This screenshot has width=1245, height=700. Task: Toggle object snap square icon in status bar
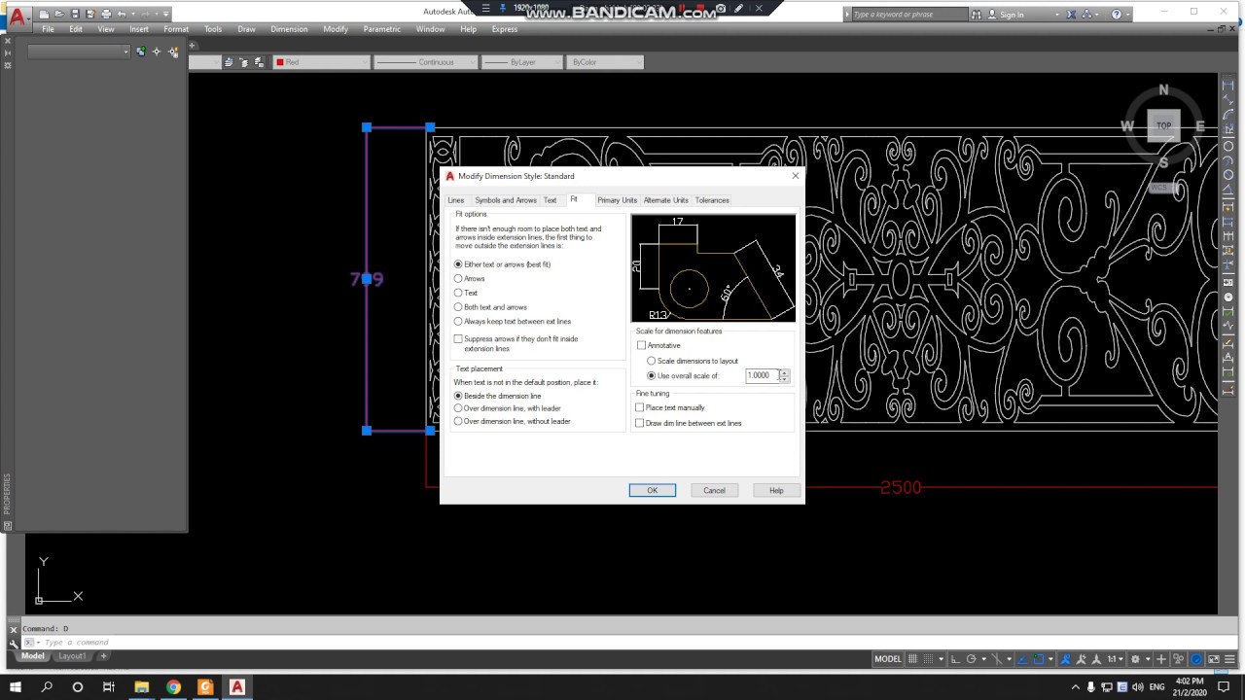[1039, 659]
